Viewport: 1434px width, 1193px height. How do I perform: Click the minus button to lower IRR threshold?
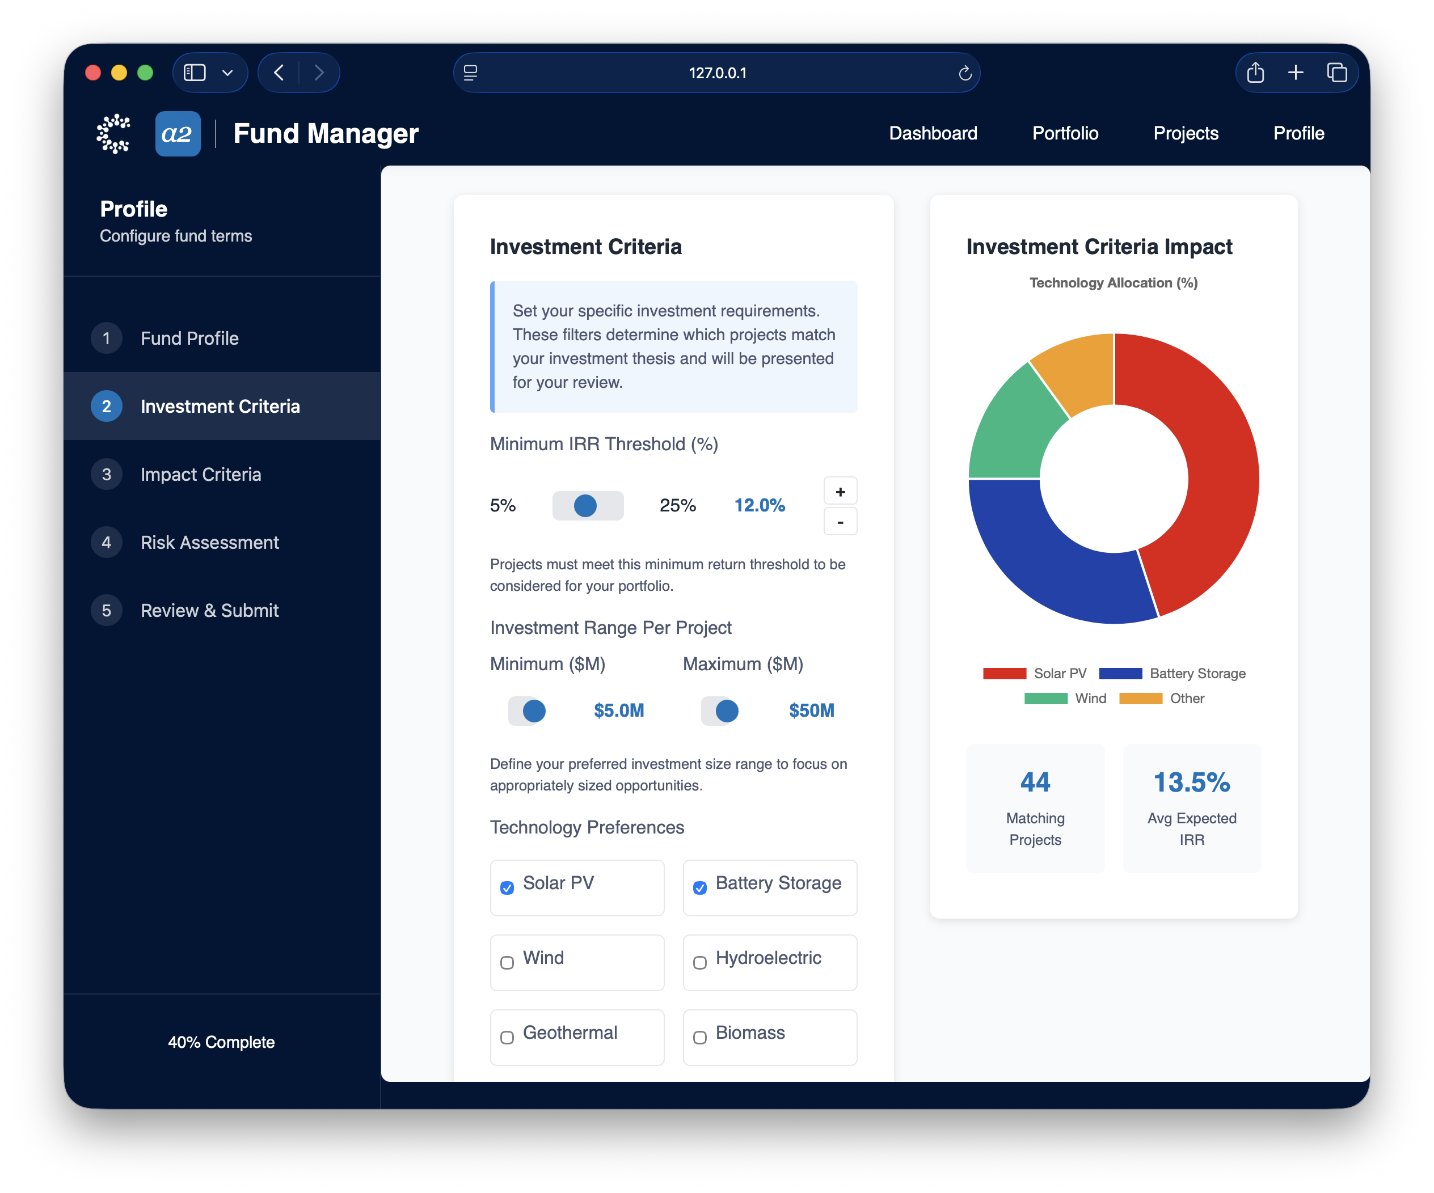coord(840,522)
